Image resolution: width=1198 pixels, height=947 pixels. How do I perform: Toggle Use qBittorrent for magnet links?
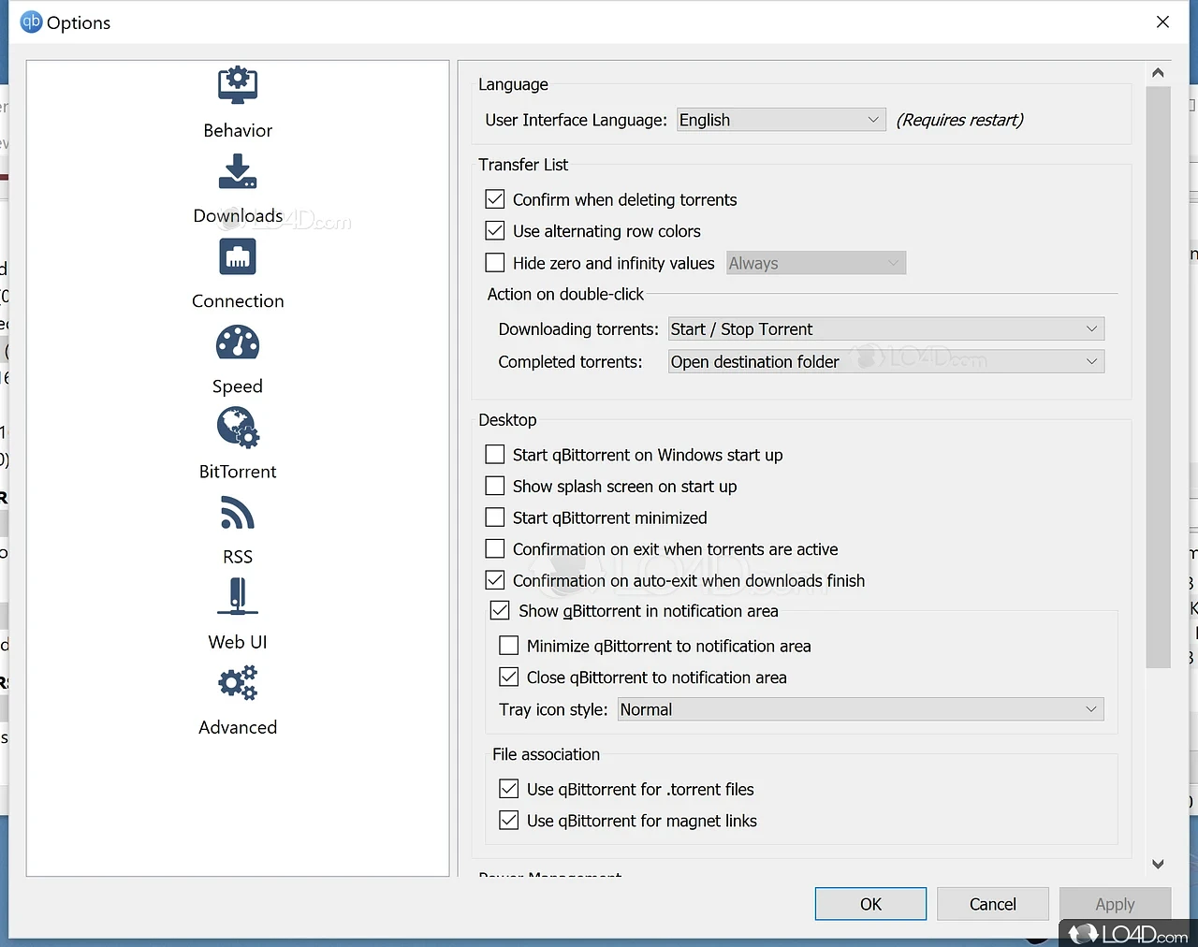(509, 821)
